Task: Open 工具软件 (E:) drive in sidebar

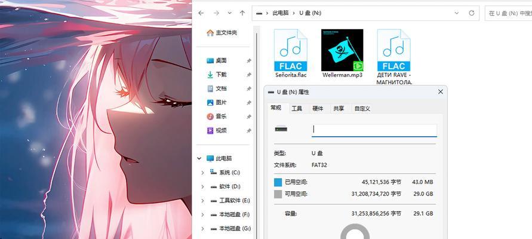Action: (230, 201)
